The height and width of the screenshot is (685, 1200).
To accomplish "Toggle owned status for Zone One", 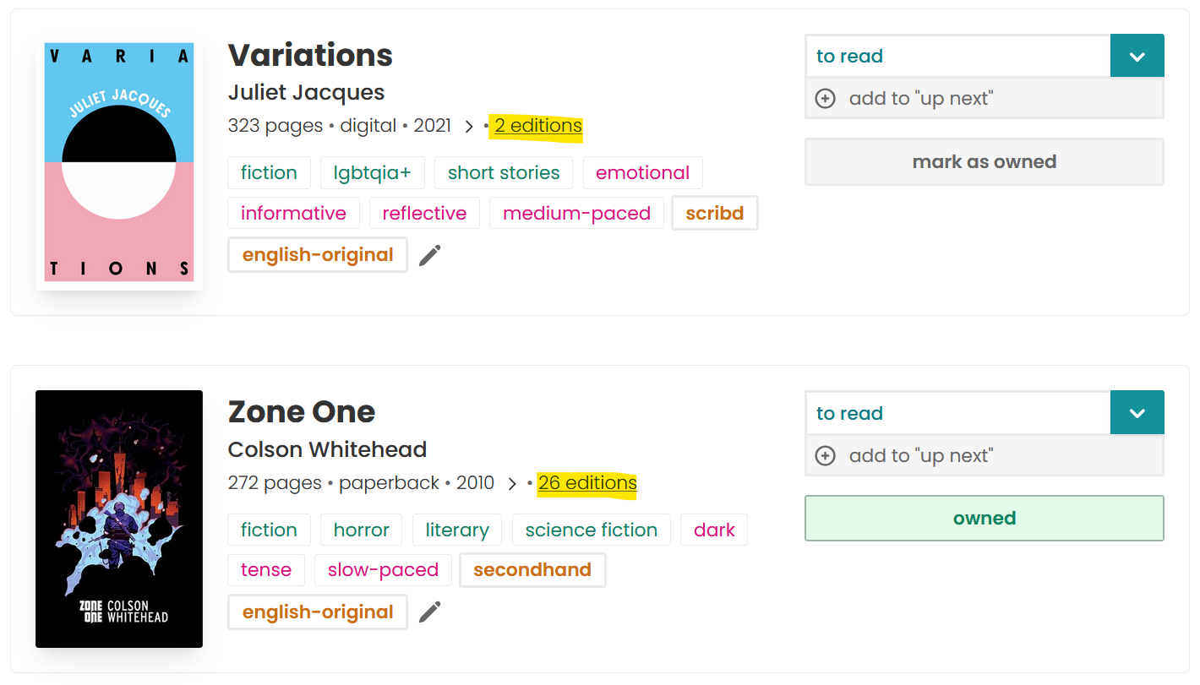I will [984, 519].
